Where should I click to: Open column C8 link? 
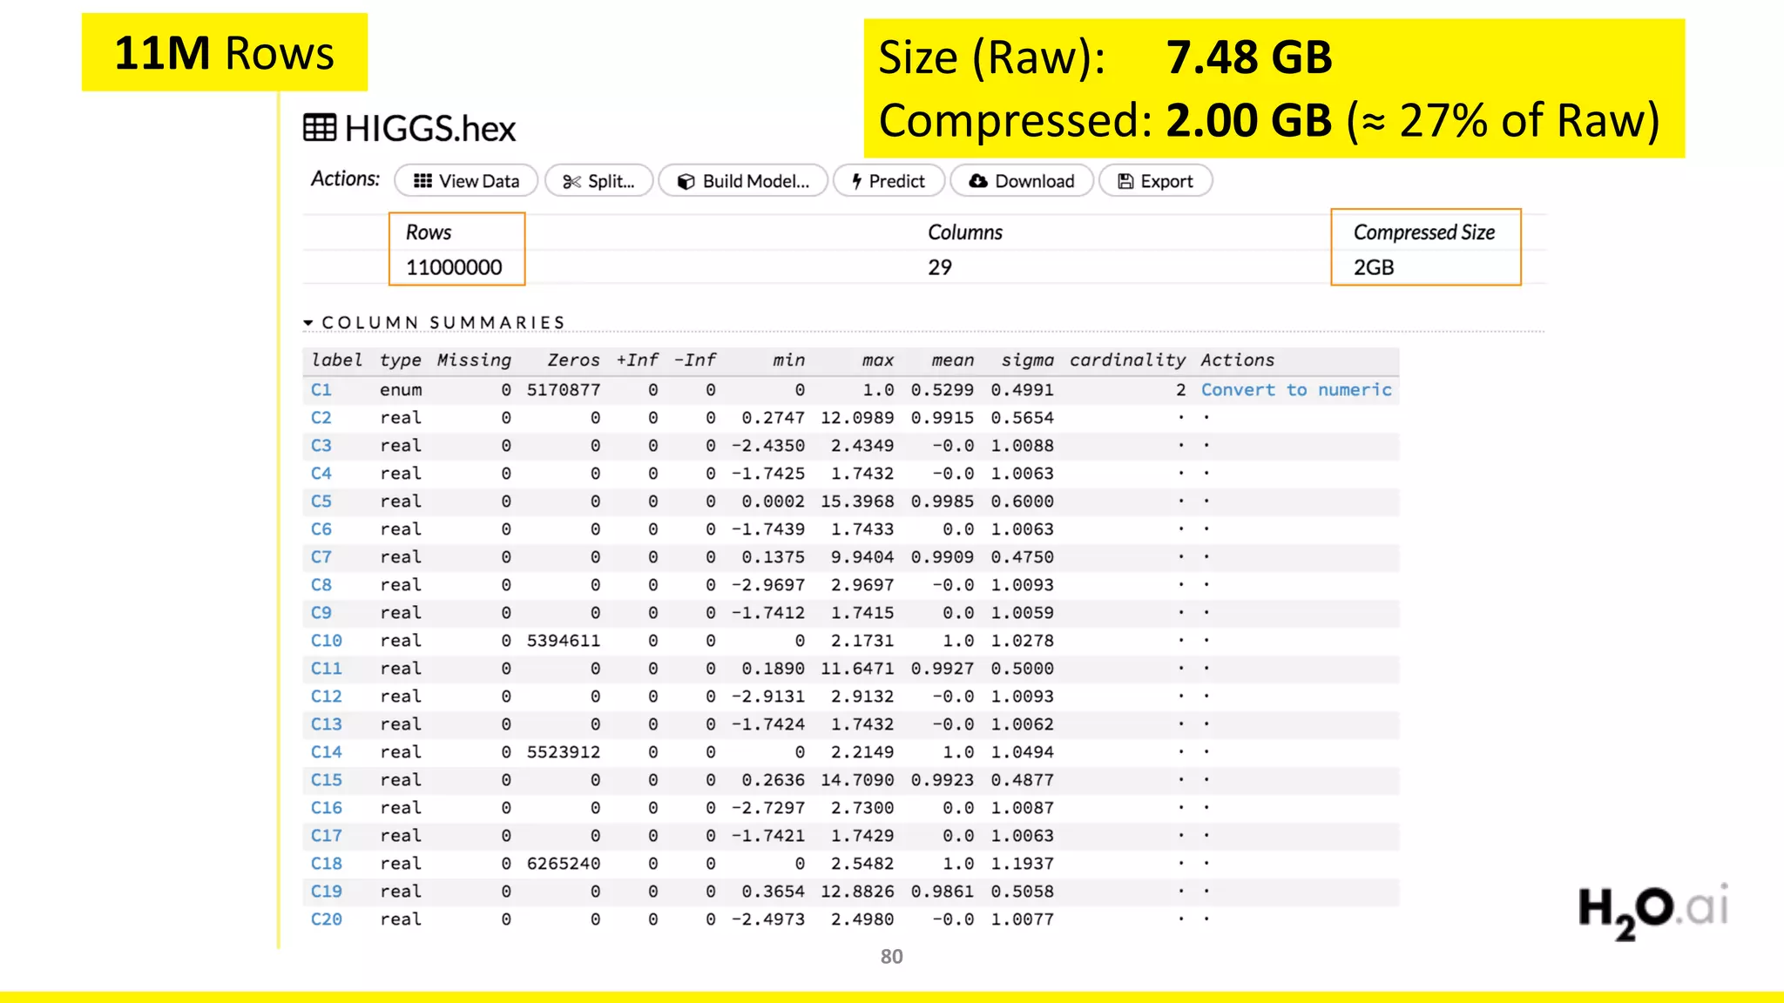tap(321, 585)
